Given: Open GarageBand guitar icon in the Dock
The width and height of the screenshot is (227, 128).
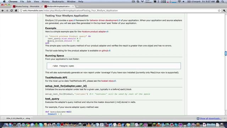Looking at the screenshot, I should (76, 125).
